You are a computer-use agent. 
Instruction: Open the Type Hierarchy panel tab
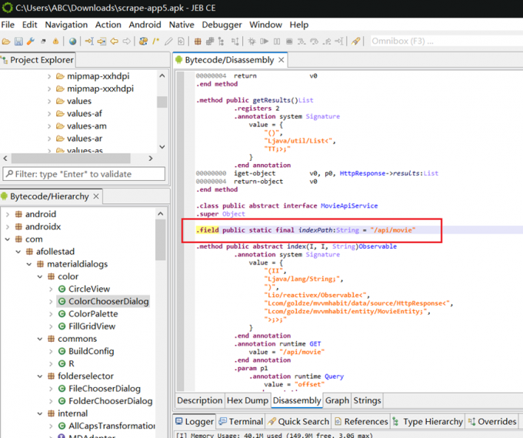pos(428,422)
